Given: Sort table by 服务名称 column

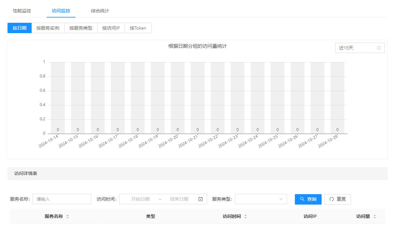Looking at the screenshot, I should [68, 216].
